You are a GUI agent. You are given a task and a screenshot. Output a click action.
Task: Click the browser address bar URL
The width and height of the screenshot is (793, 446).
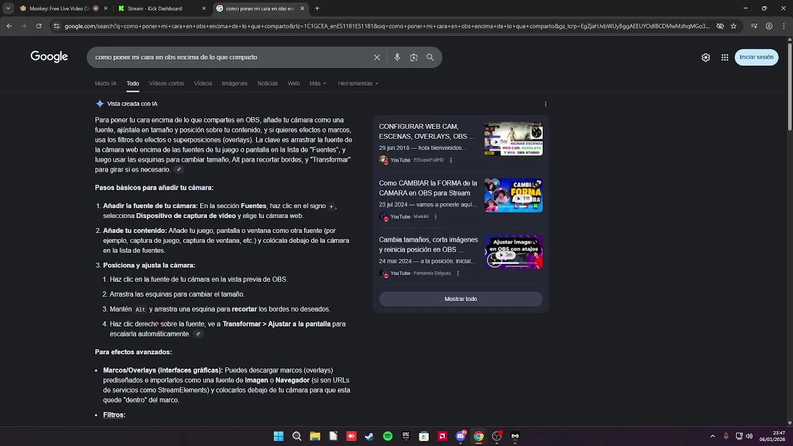(387, 26)
